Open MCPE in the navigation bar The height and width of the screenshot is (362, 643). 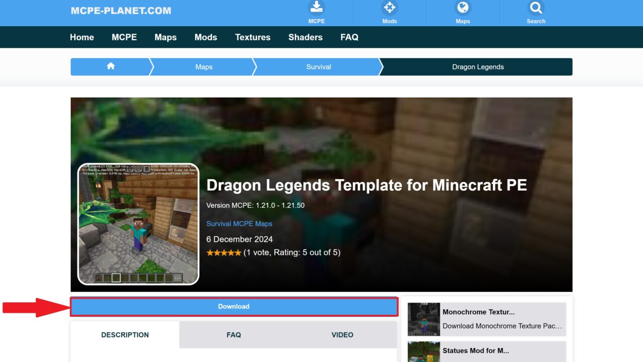coord(124,37)
